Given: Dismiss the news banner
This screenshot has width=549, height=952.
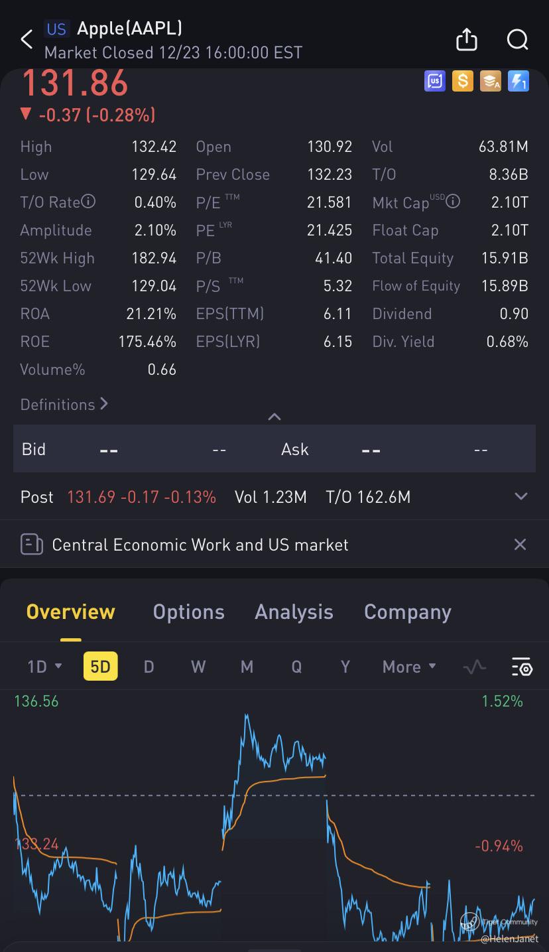Looking at the screenshot, I should (520, 545).
